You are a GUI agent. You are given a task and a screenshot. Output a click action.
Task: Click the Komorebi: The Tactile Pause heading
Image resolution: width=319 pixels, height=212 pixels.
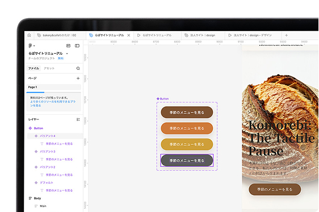(x=282, y=138)
